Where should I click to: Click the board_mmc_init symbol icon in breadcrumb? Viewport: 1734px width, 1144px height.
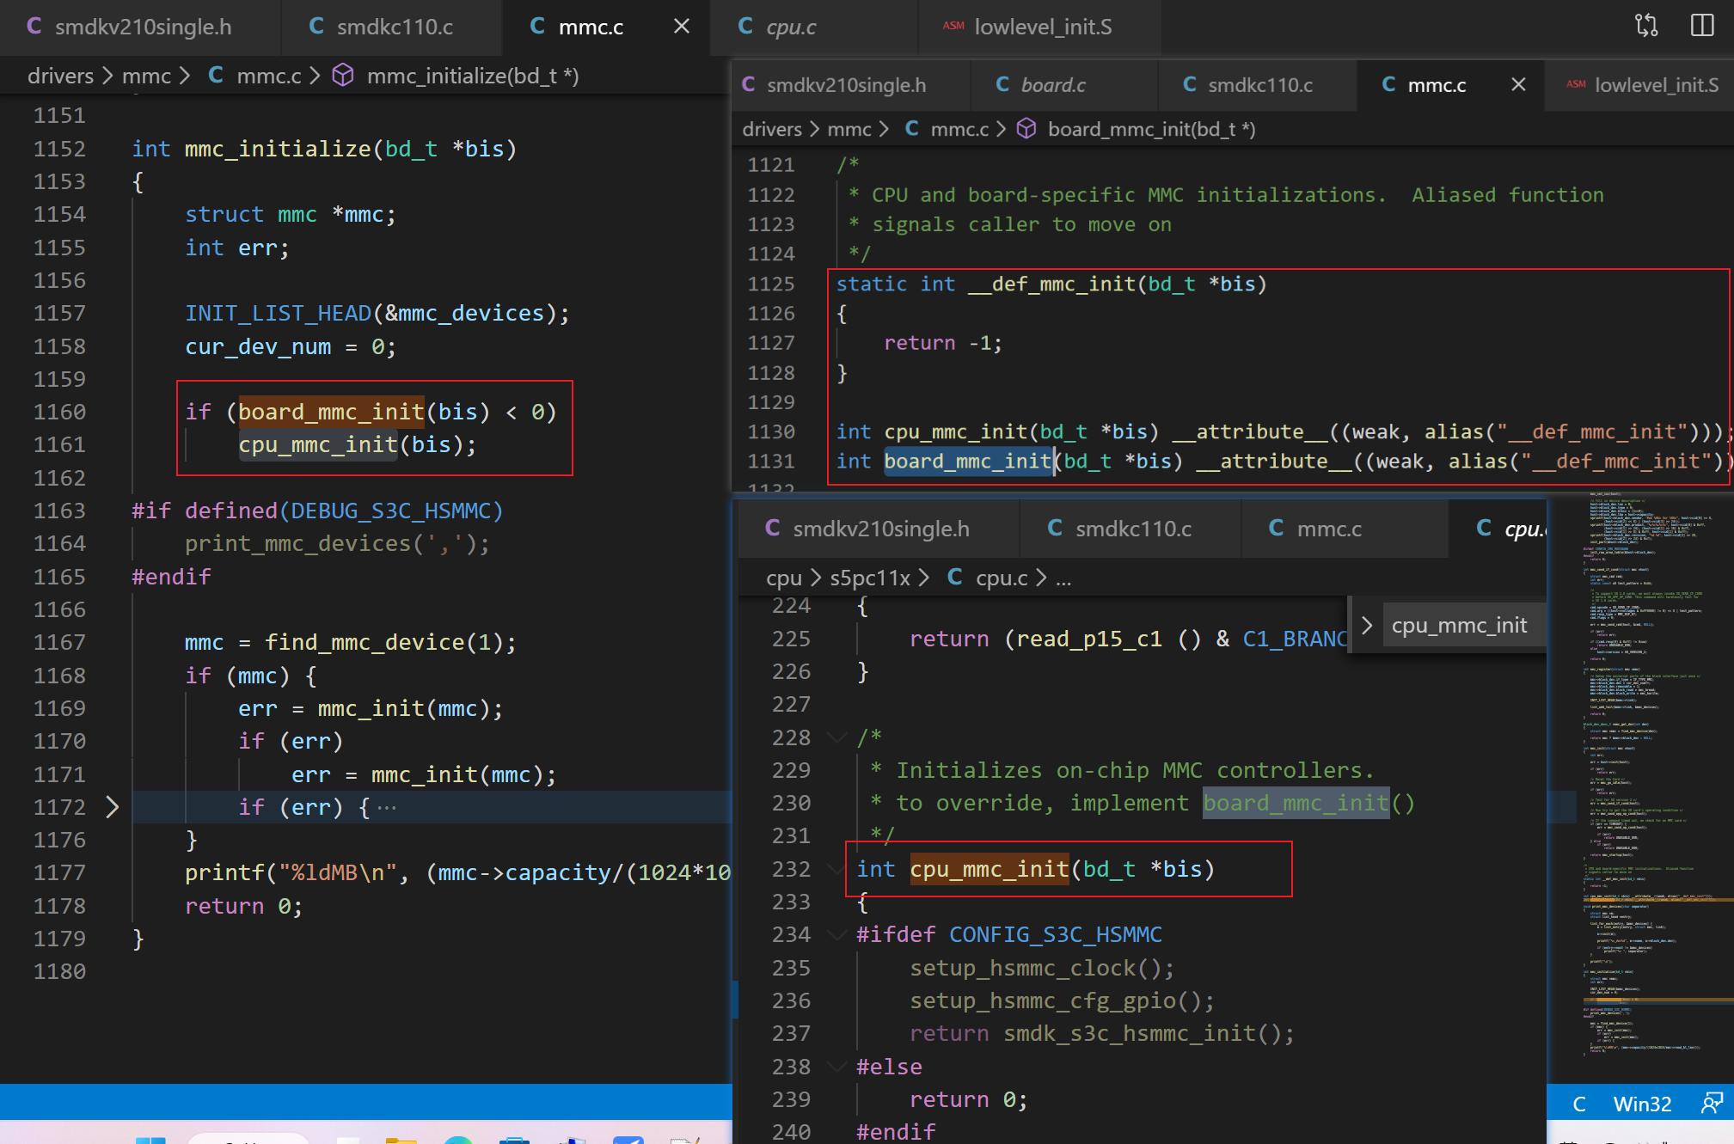tap(1026, 129)
